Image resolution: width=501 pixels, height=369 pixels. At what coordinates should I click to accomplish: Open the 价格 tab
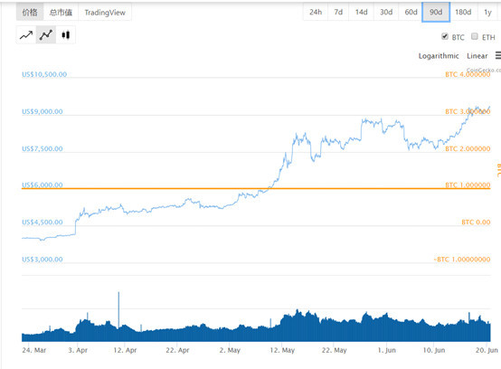pyautogui.click(x=30, y=12)
